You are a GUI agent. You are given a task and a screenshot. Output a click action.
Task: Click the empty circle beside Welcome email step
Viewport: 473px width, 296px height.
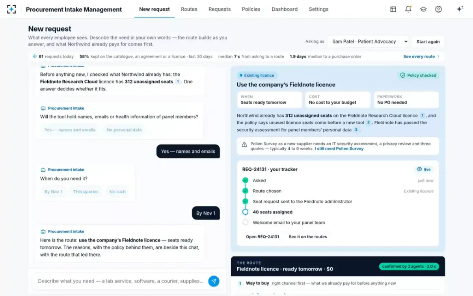pyautogui.click(x=246, y=223)
